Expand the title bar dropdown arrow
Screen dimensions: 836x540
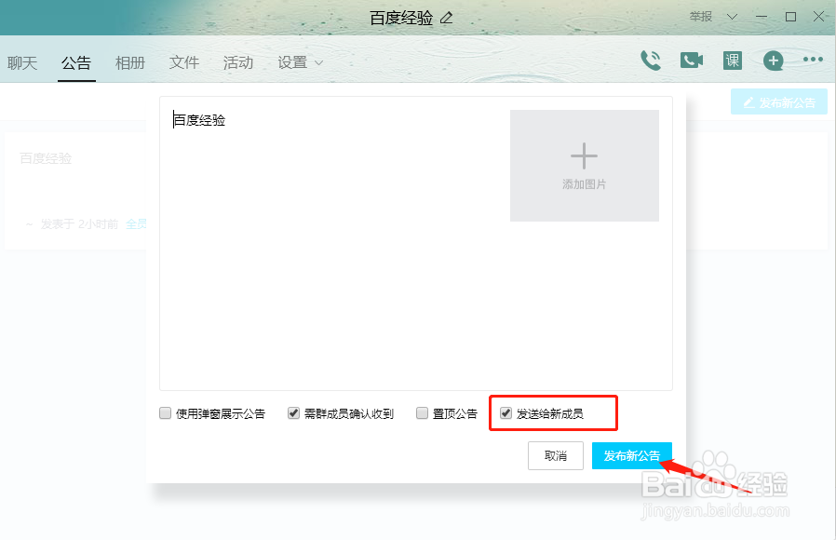tap(732, 17)
